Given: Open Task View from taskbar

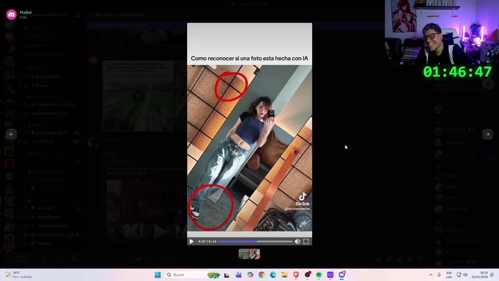Looking at the screenshot, I should coord(226,275).
